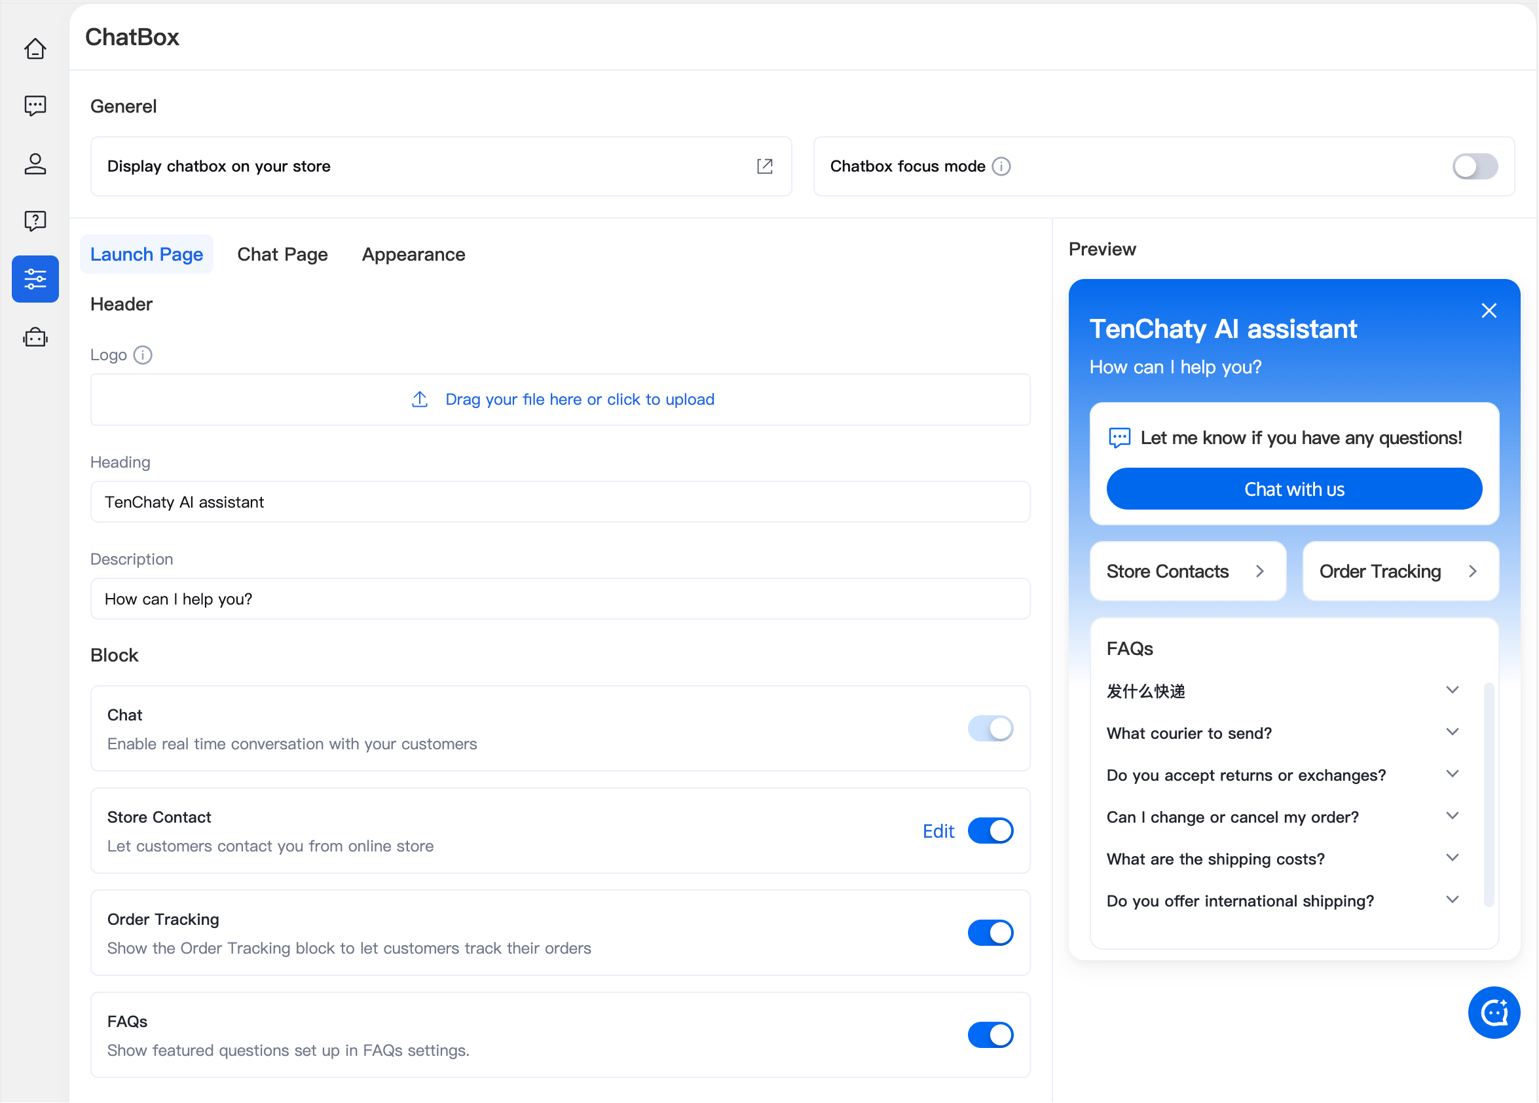Click the 'Chat with us' button
This screenshot has height=1103, width=1539.
pos(1294,489)
